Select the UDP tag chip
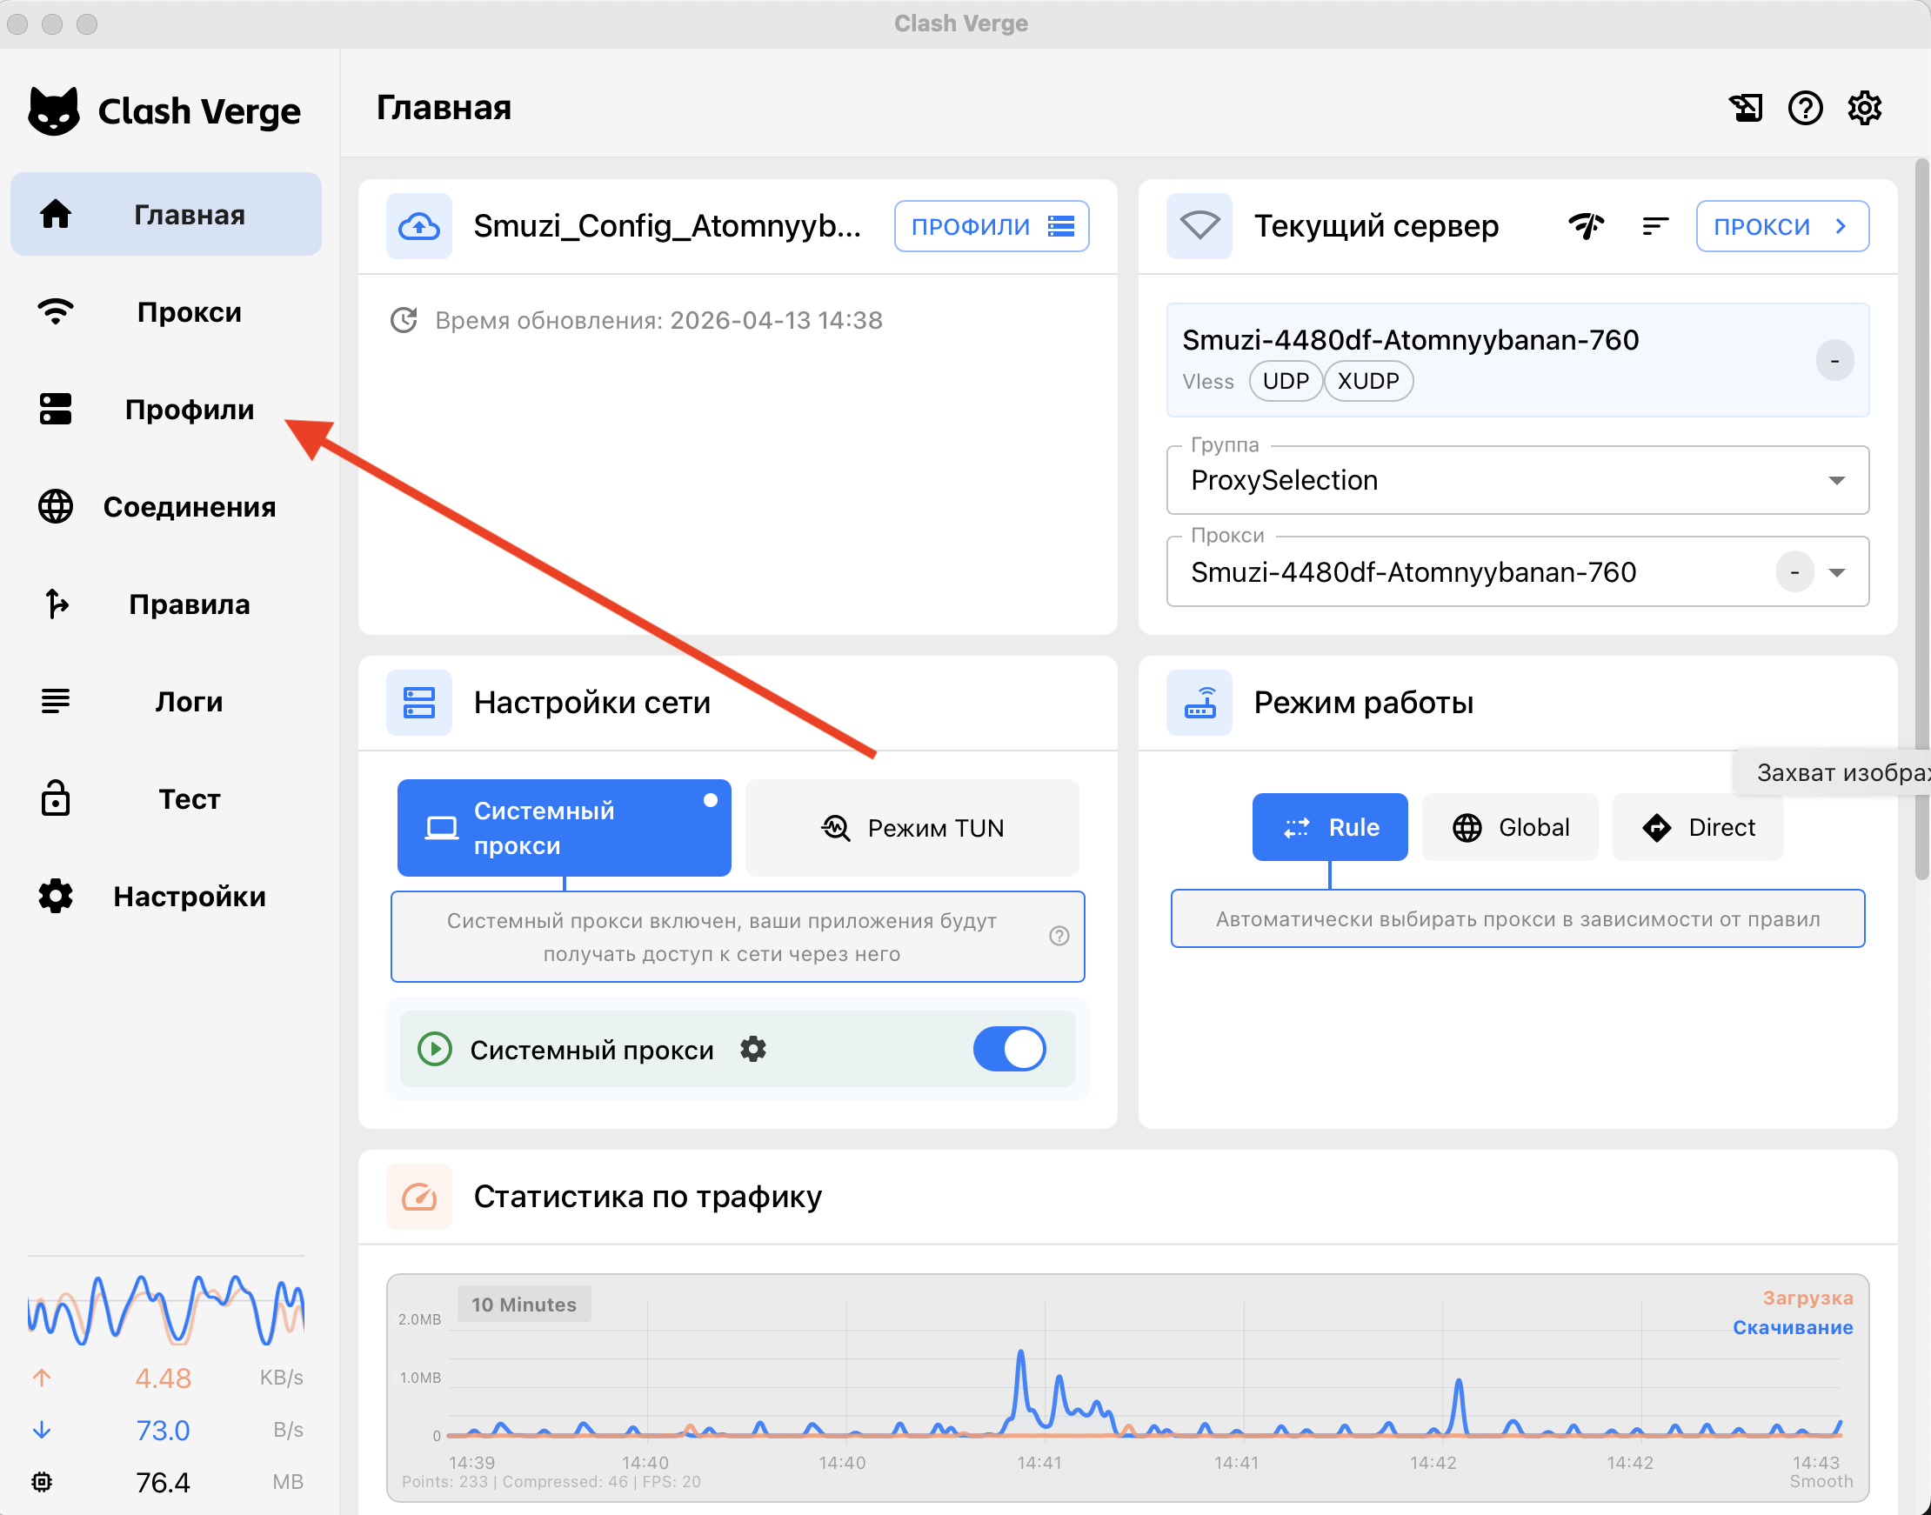1931x1515 pixels. point(1286,382)
